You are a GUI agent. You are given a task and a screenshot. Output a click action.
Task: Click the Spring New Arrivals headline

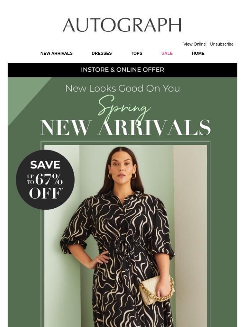pos(125,116)
